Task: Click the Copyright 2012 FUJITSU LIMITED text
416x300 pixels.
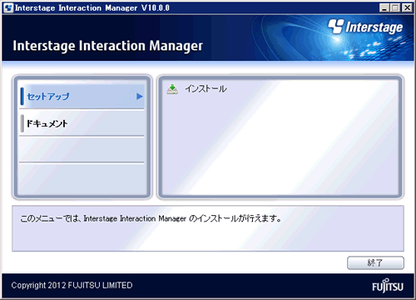Action: click(72, 285)
